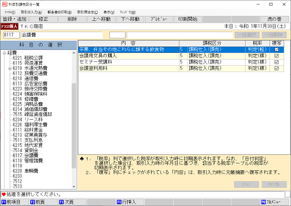Select 6115 荷造運賃 in tree
The width and height of the screenshot is (291, 206).
coord(28,63)
